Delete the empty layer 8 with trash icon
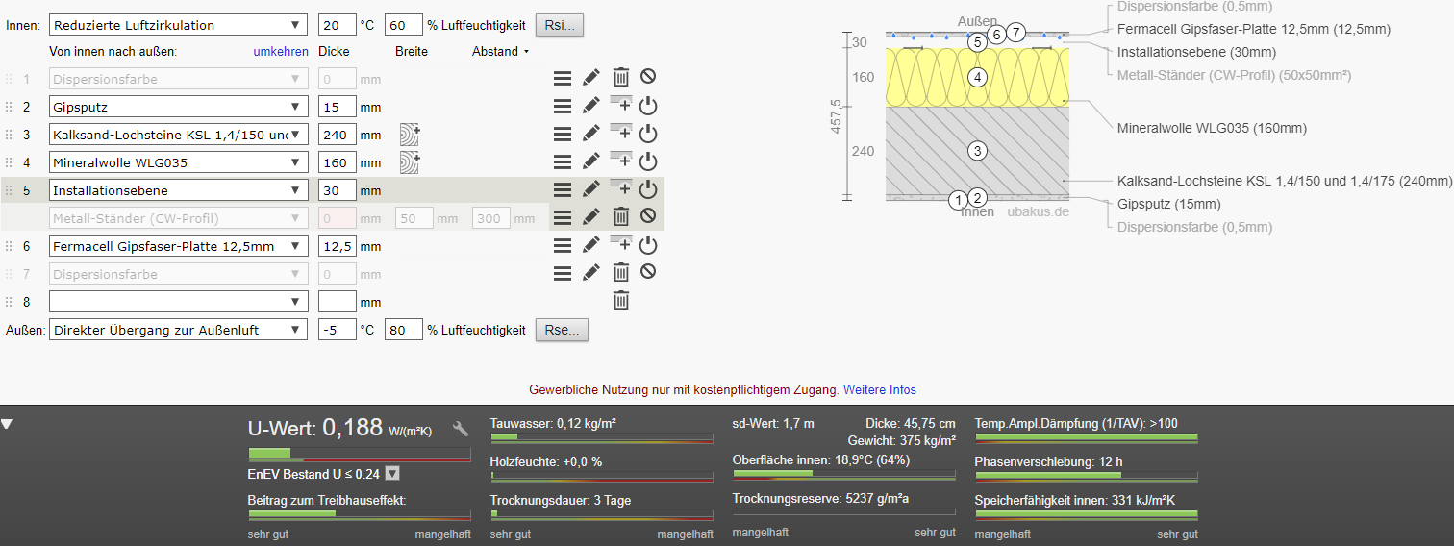The height and width of the screenshot is (546, 1454). point(621,301)
